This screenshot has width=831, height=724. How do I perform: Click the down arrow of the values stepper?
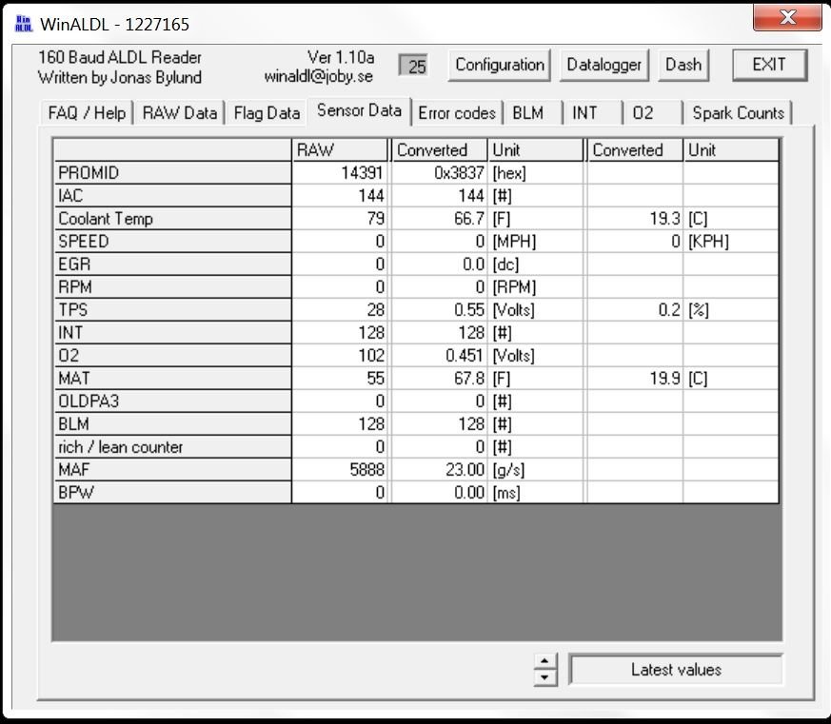544,676
